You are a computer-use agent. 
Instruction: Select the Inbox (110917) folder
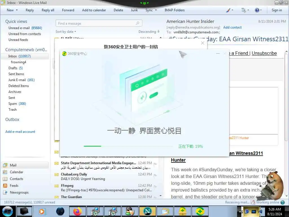[25, 56]
